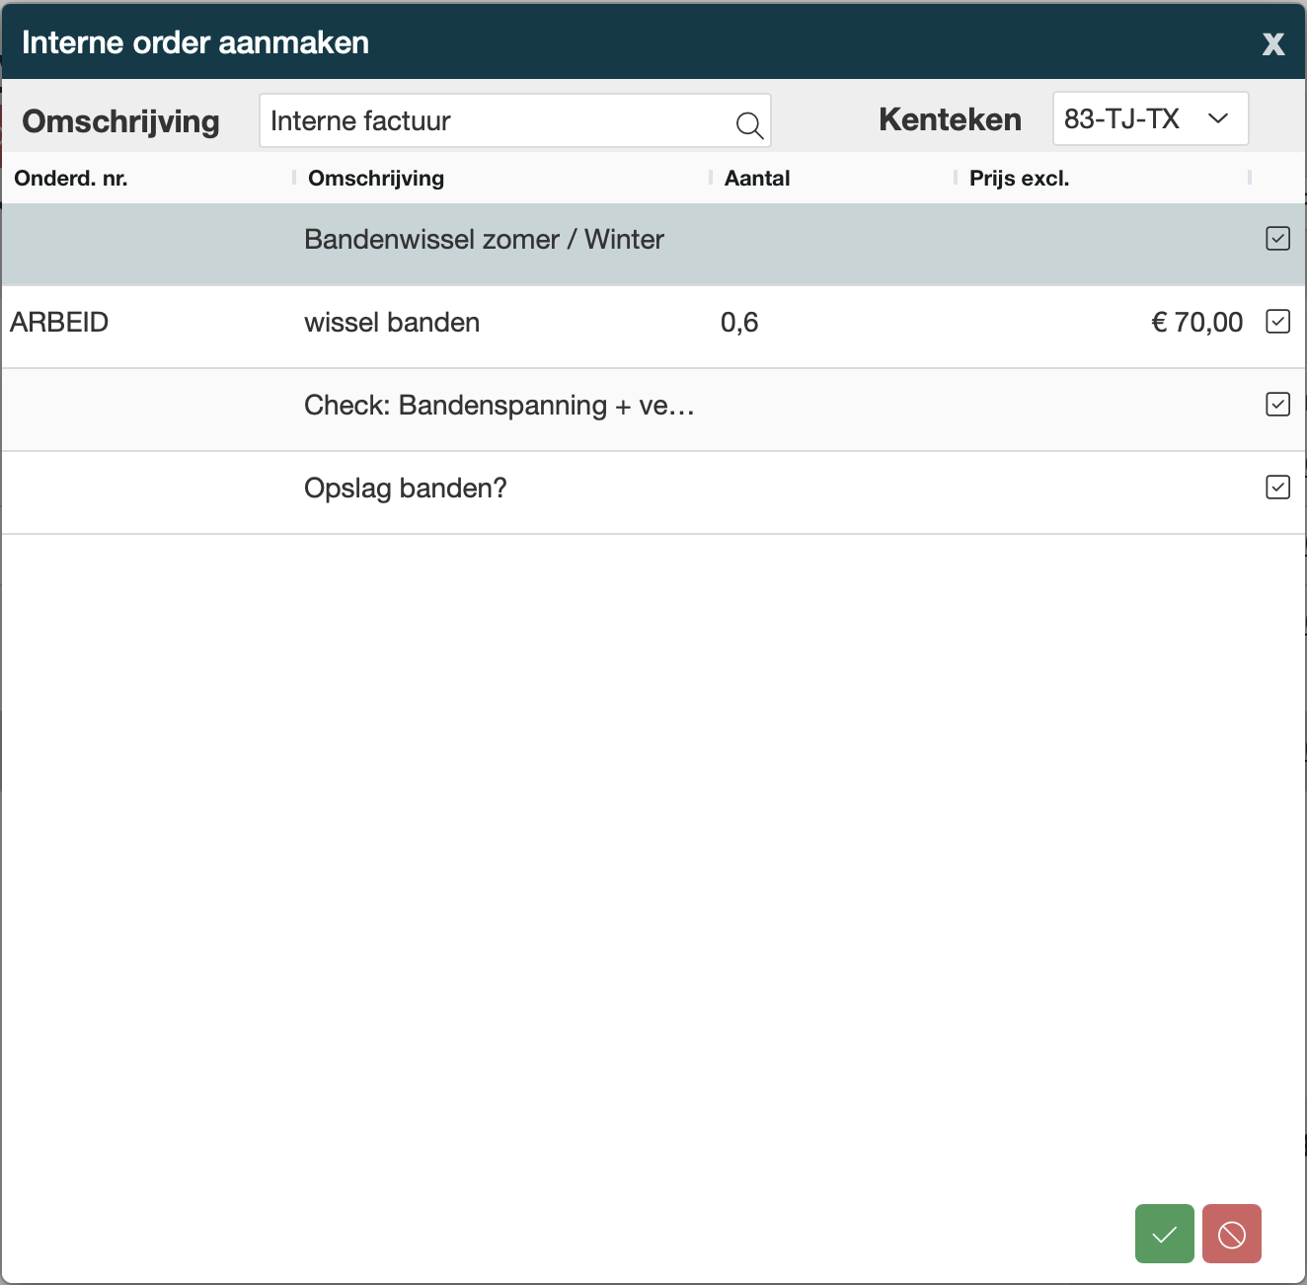Sort by the Aantal column header
Screen dimensions: 1307x1285
tap(757, 179)
